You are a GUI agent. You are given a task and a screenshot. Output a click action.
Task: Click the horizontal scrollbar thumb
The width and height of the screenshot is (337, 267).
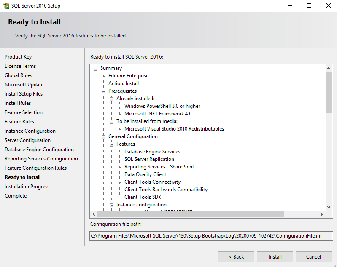pos(191,214)
